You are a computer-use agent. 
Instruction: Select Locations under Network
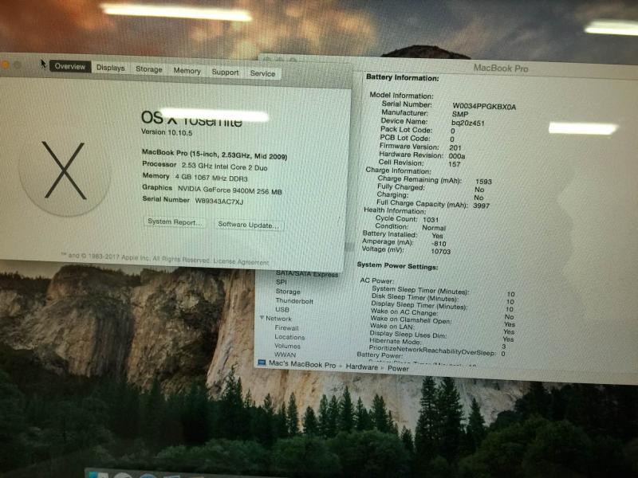289,337
